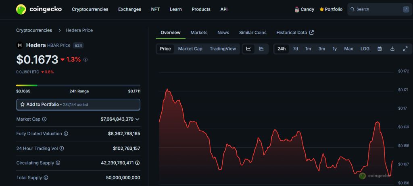The width and height of the screenshot is (413, 186).
Task: Show Total Supply info tooltip
Action: pos(46,178)
